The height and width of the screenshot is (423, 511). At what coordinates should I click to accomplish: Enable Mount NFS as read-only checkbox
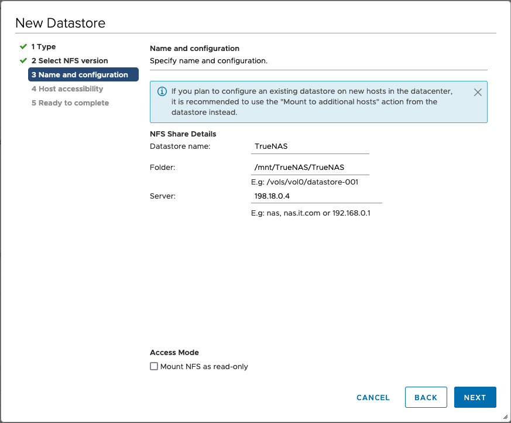[x=154, y=367]
